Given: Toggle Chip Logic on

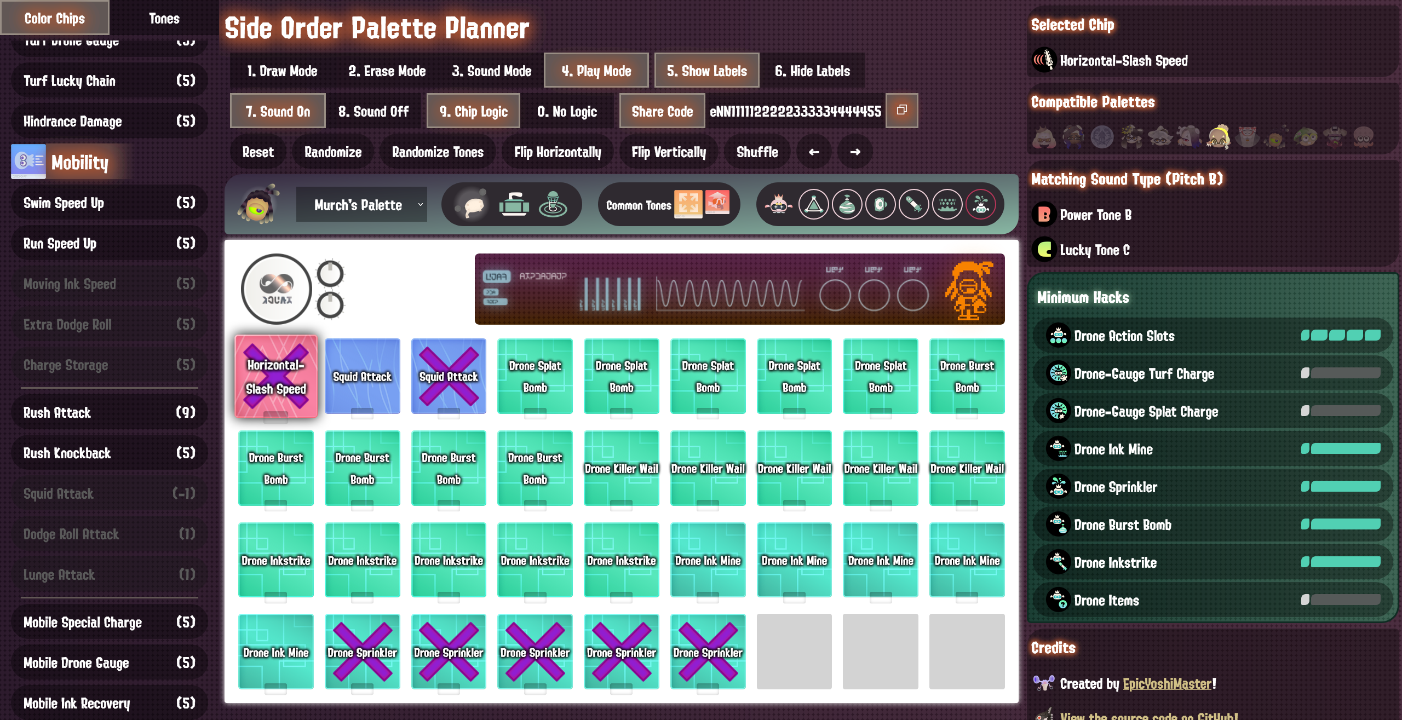Looking at the screenshot, I should point(474,111).
